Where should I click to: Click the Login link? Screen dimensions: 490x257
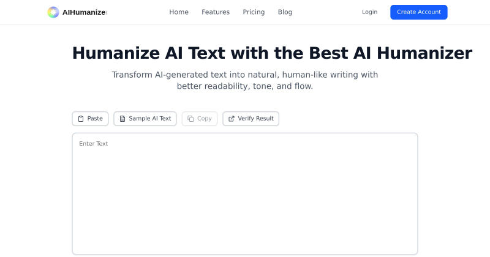pos(370,12)
